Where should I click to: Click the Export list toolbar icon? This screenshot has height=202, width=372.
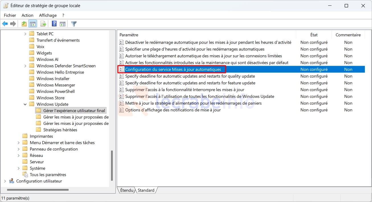coord(43,24)
